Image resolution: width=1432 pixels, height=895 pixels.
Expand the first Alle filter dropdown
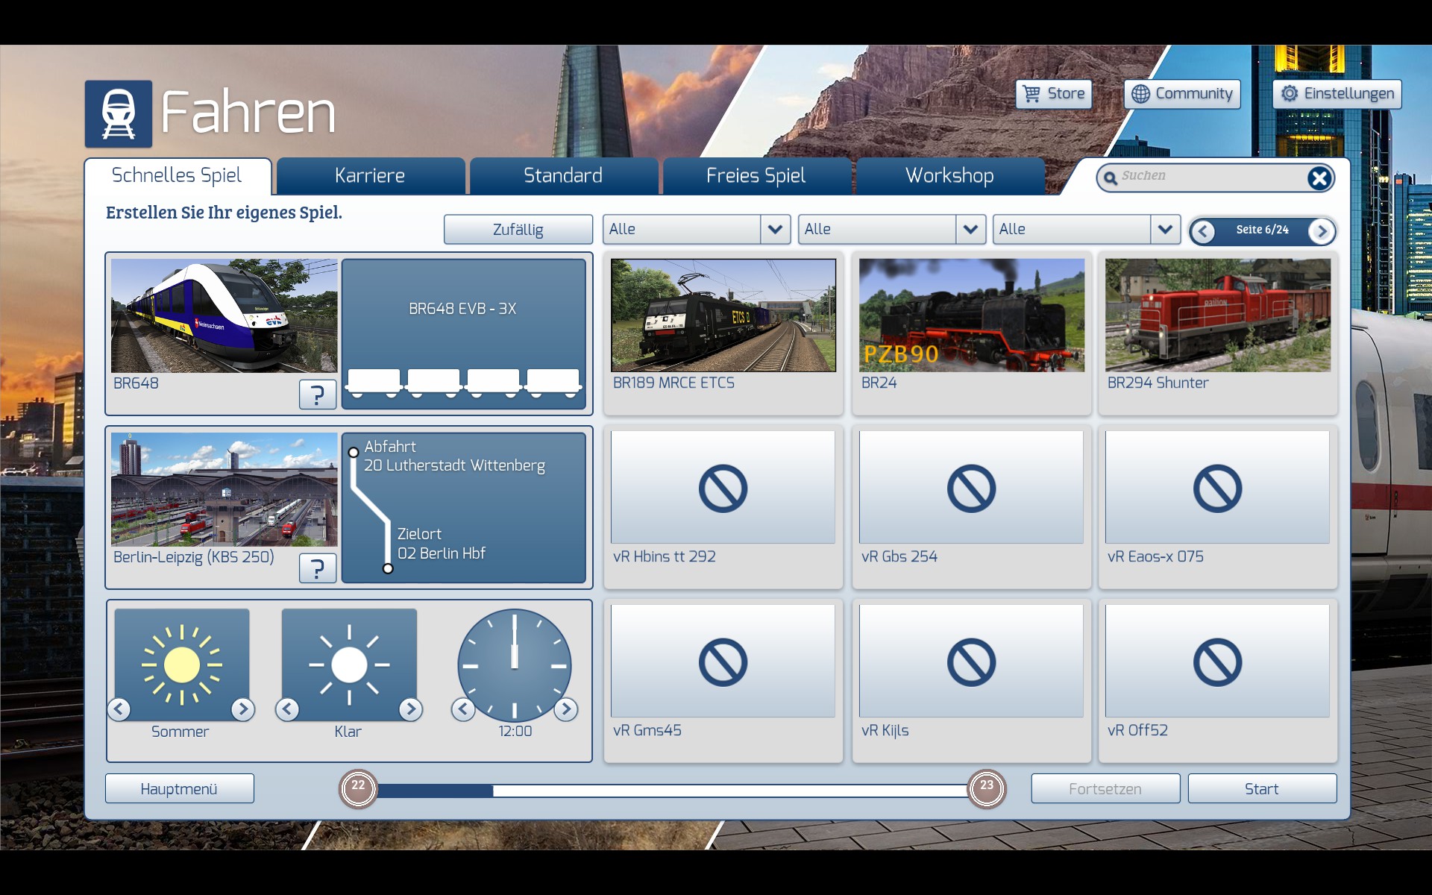(x=775, y=230)
